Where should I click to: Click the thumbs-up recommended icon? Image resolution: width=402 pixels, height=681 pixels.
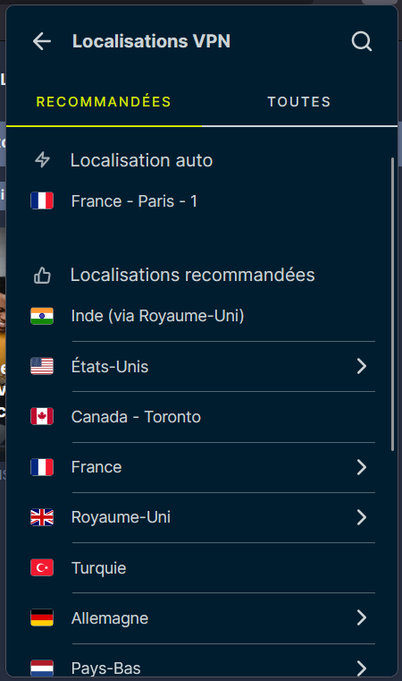tap(43, 276)
